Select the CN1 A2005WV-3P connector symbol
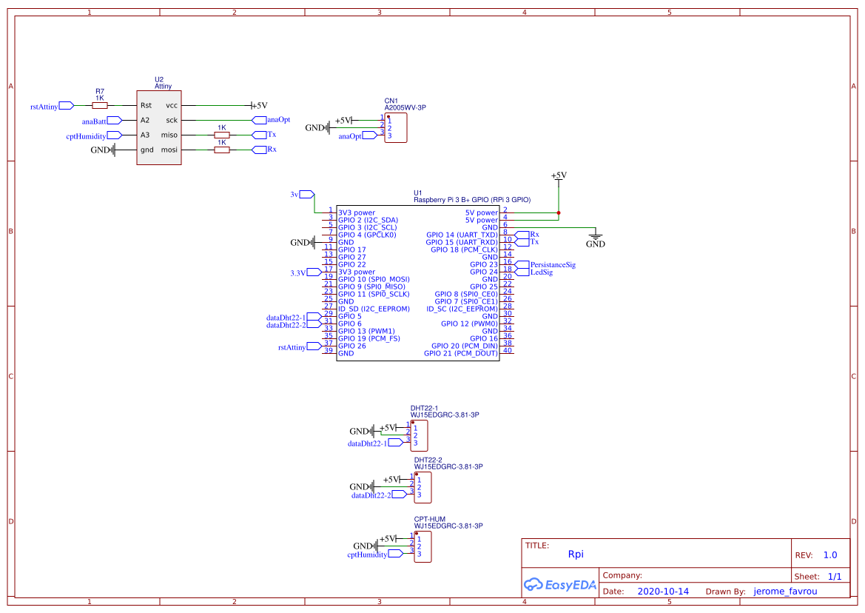865x613 pixels. 395,127
